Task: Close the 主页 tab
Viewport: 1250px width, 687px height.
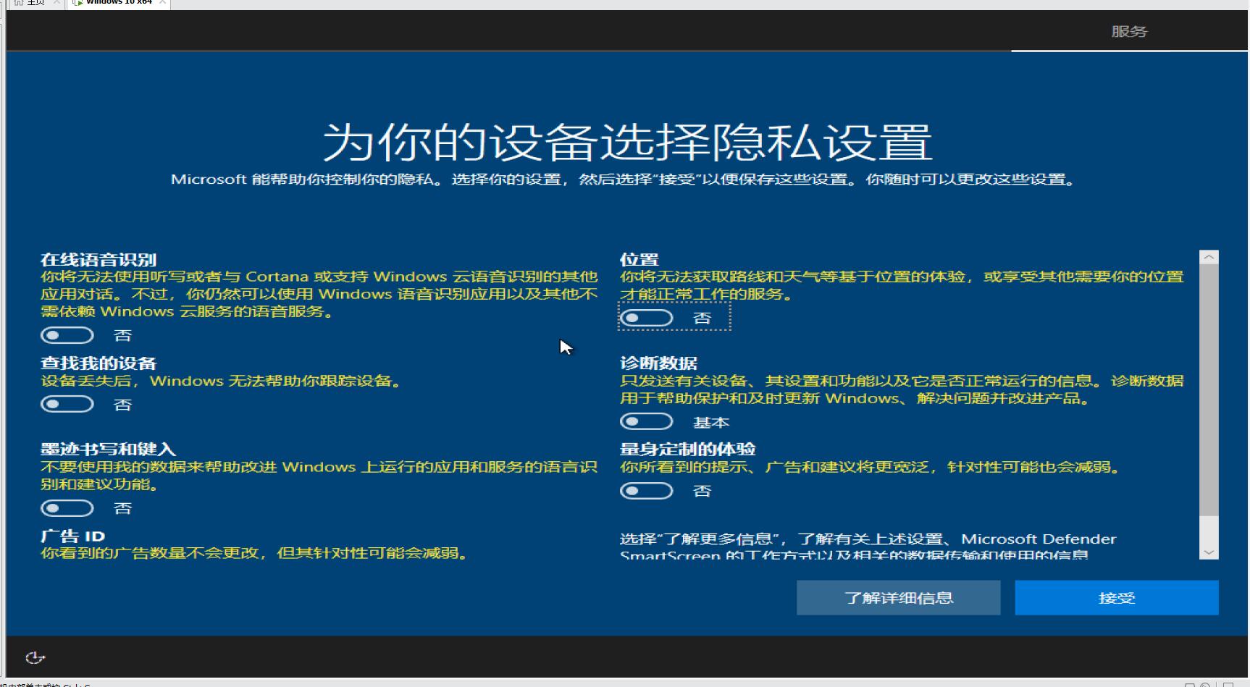Action: pyautogui.click(x=56, y=3)
